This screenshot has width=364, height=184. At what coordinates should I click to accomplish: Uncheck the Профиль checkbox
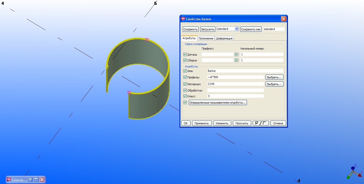(185, 77)
